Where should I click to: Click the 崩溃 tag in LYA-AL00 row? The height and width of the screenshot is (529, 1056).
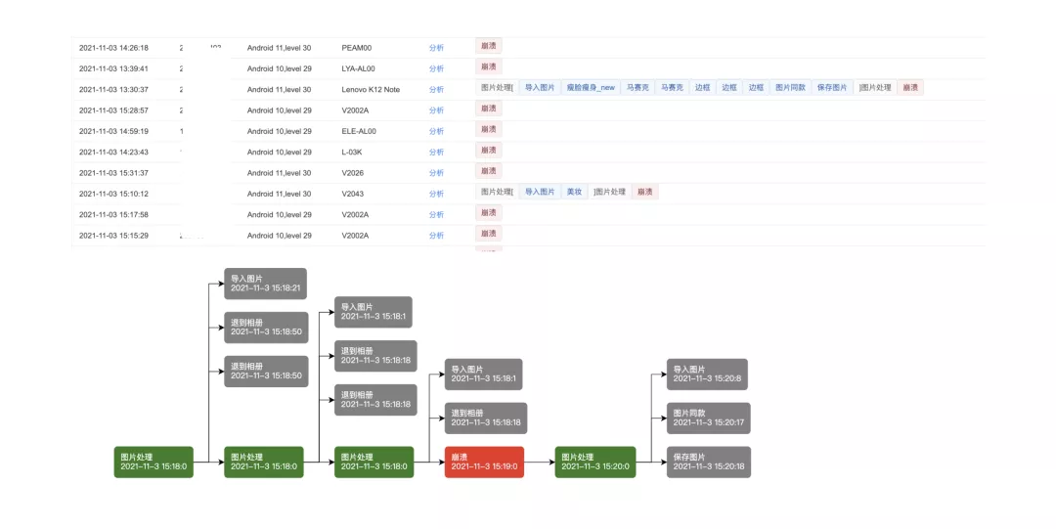[x=488, y=66]
